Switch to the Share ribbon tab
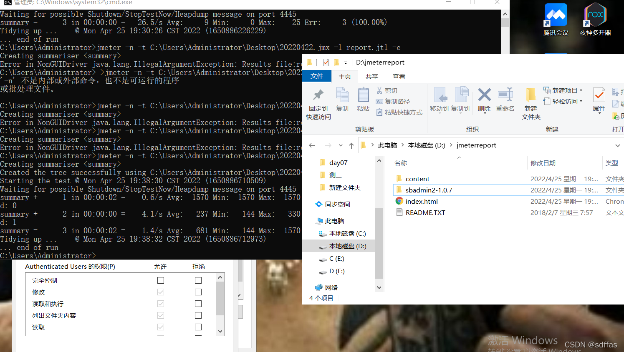Screen dimensions: 624x352 point(371,76)
